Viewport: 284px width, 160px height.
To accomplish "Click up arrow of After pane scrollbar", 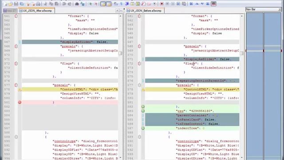I will [x=120, y=16].
